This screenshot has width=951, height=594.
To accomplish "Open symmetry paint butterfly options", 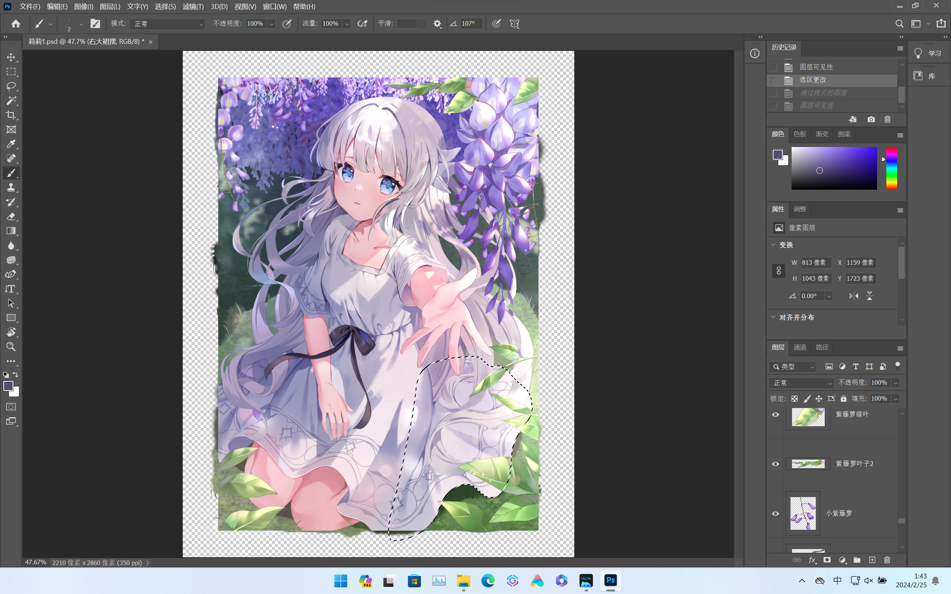I will pyautogui.click(x=515, y=23).
